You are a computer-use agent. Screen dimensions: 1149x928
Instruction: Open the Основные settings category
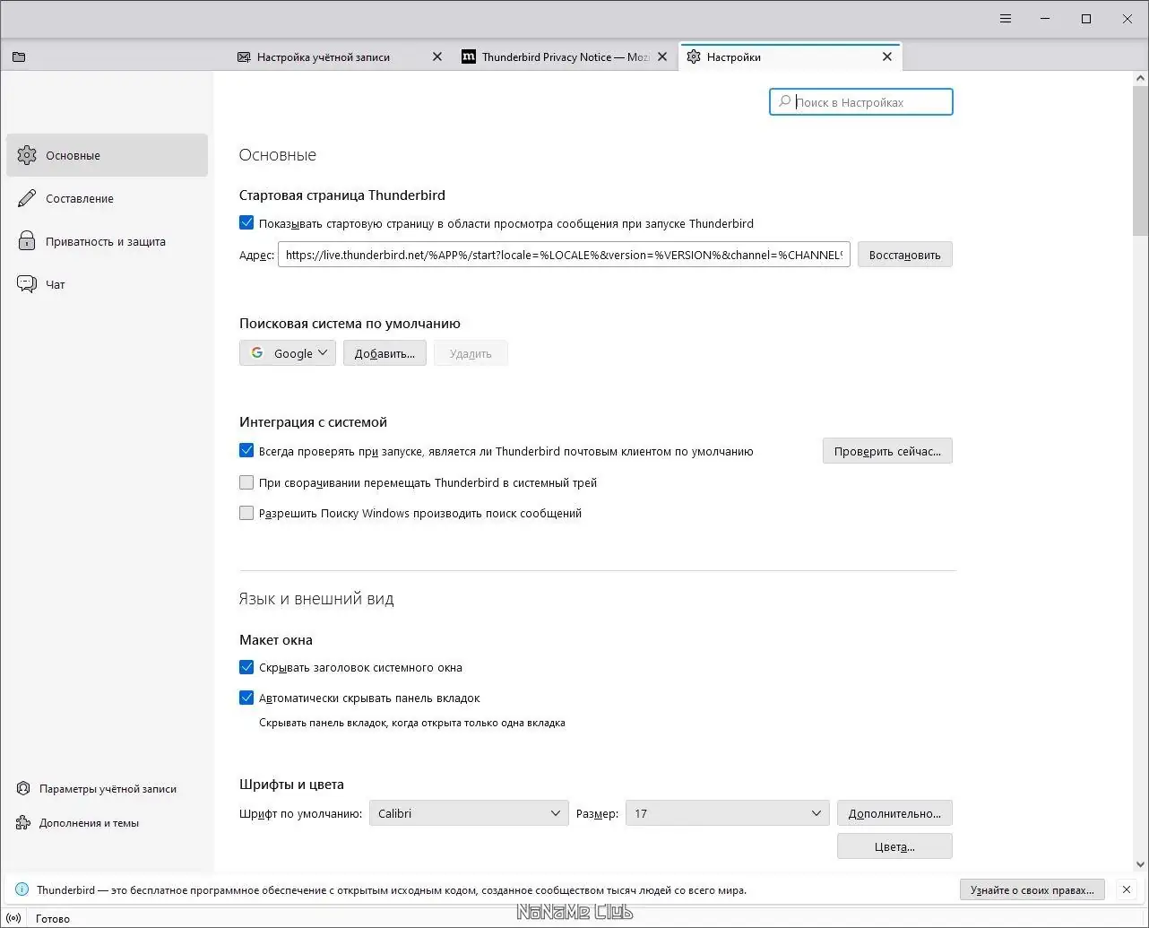coord(107,155)
